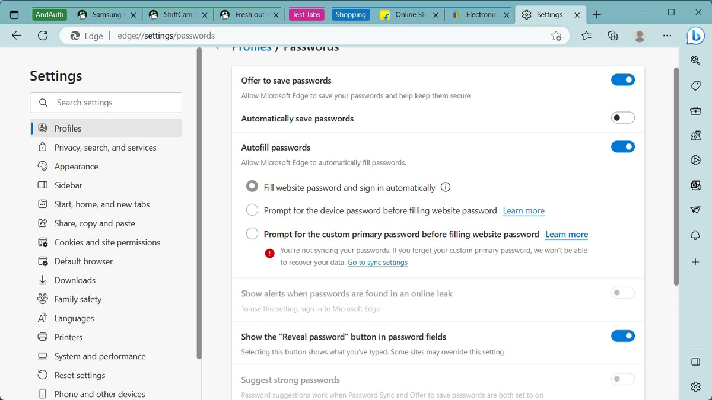Expand the Test Tabs tab group

306,15
